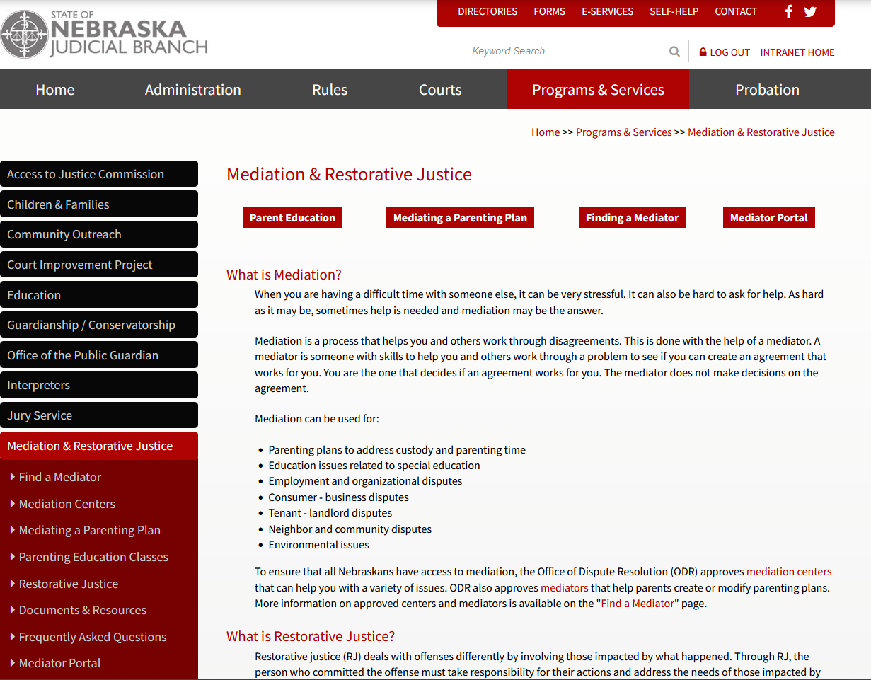Click the red Mediator Portal button
This screenshot has height=680, width=871.
(768, 217)
